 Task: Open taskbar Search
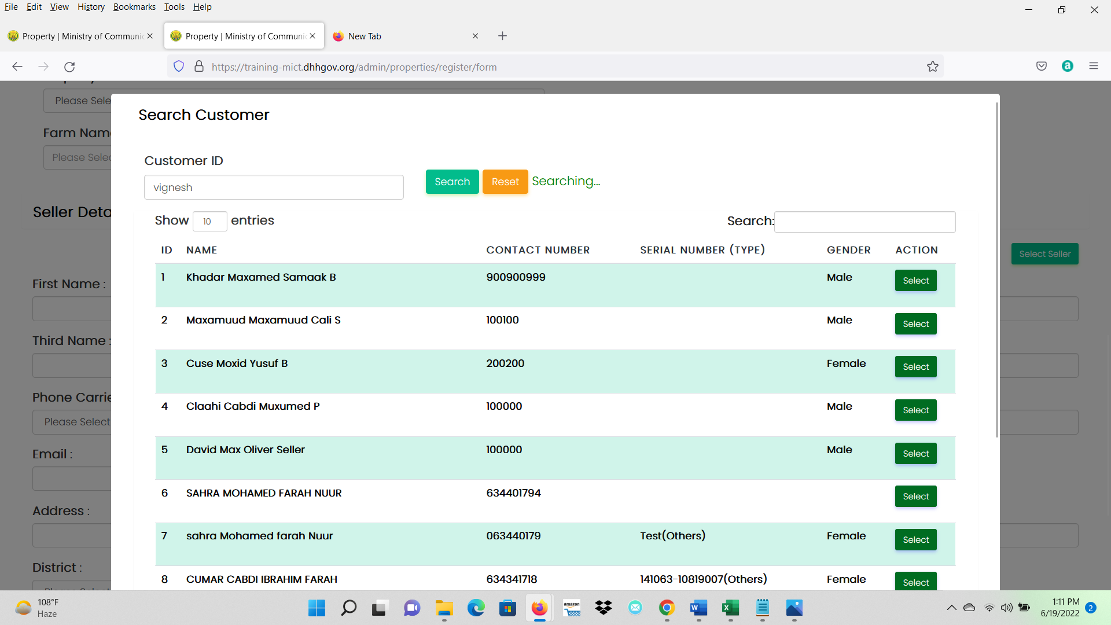[x=349, y=608]
